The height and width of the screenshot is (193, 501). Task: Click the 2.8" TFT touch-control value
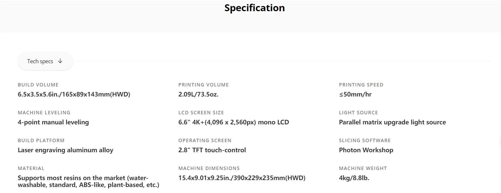(x=212, y=150)
